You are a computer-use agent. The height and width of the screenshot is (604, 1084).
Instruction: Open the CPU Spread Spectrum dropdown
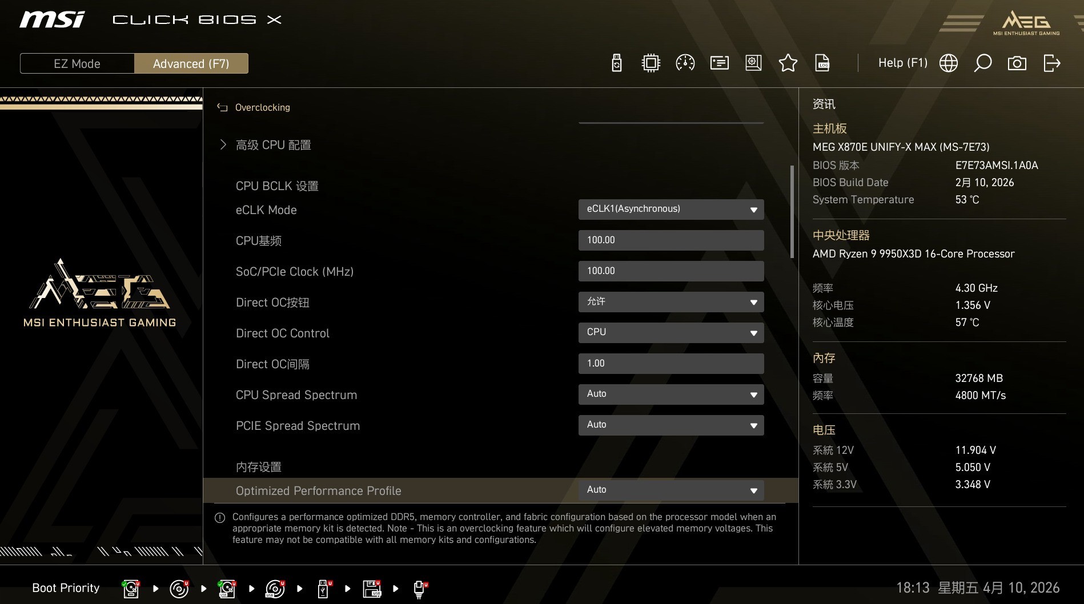pyautogui.click(x=671, y=394)
